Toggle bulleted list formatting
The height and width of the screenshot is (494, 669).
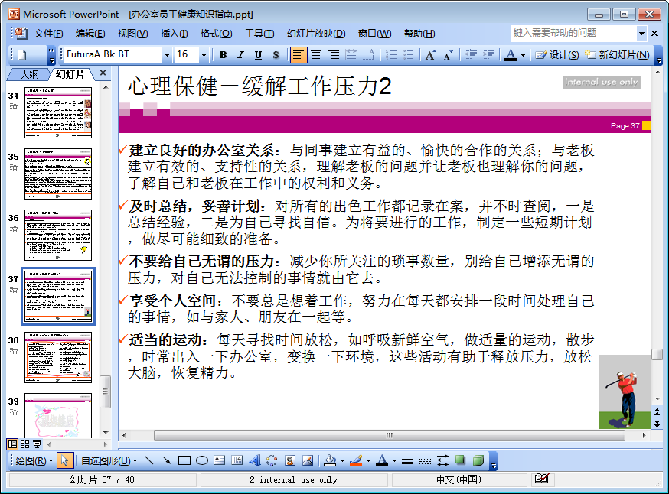(408, 54)
